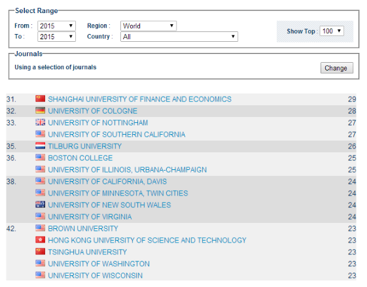The image size is (367, 287).
Task: Click rank number 35.
Action: pos(11,146)
